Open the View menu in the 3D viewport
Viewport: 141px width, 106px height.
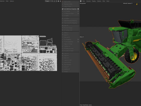[83, 1]
